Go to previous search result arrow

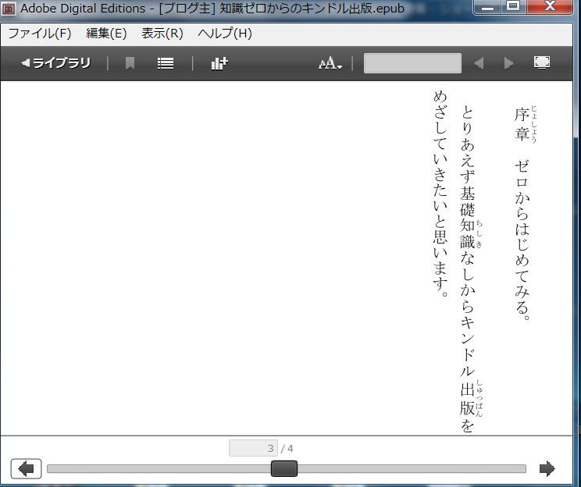(x=479, y=63)
